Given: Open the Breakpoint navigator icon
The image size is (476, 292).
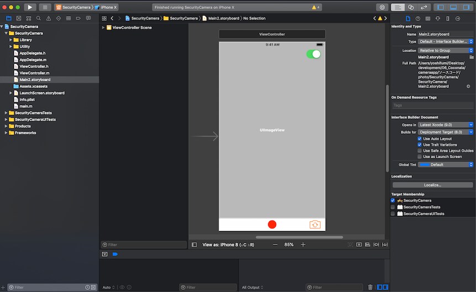Looking at the screenshot, I should (x=79, y=18).
